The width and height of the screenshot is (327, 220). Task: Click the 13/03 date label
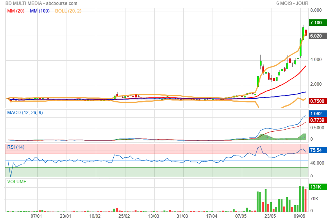153,216
